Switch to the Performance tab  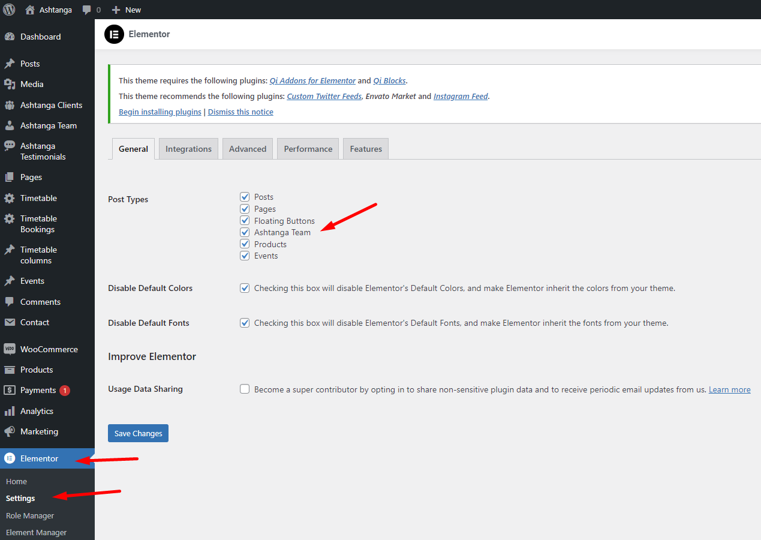308,149
